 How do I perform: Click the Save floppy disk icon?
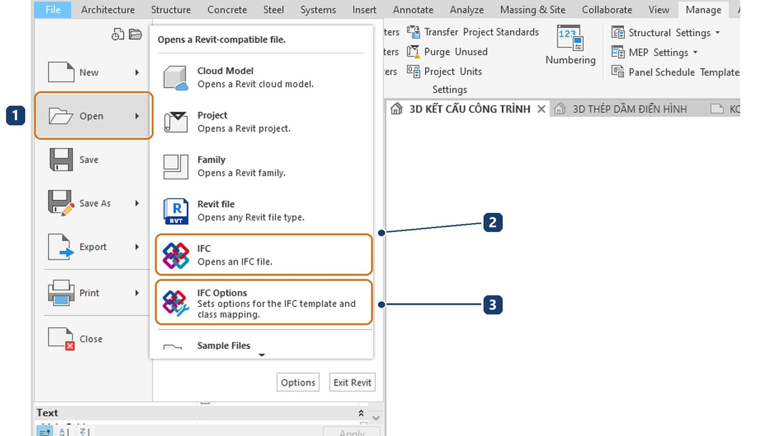(x=61, y=160)
